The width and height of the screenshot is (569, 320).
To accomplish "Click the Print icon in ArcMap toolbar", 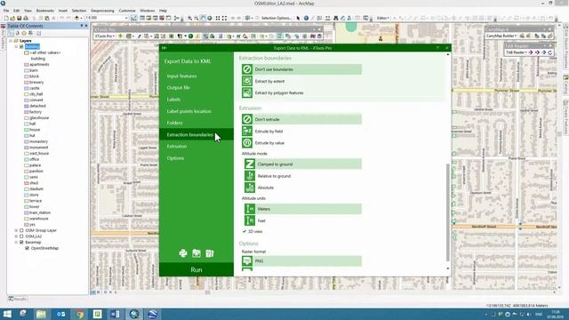I will 26,18.
